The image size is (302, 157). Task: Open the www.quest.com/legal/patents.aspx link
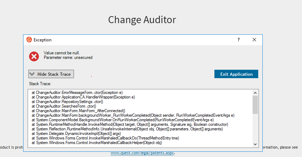(x=142, y=153)
